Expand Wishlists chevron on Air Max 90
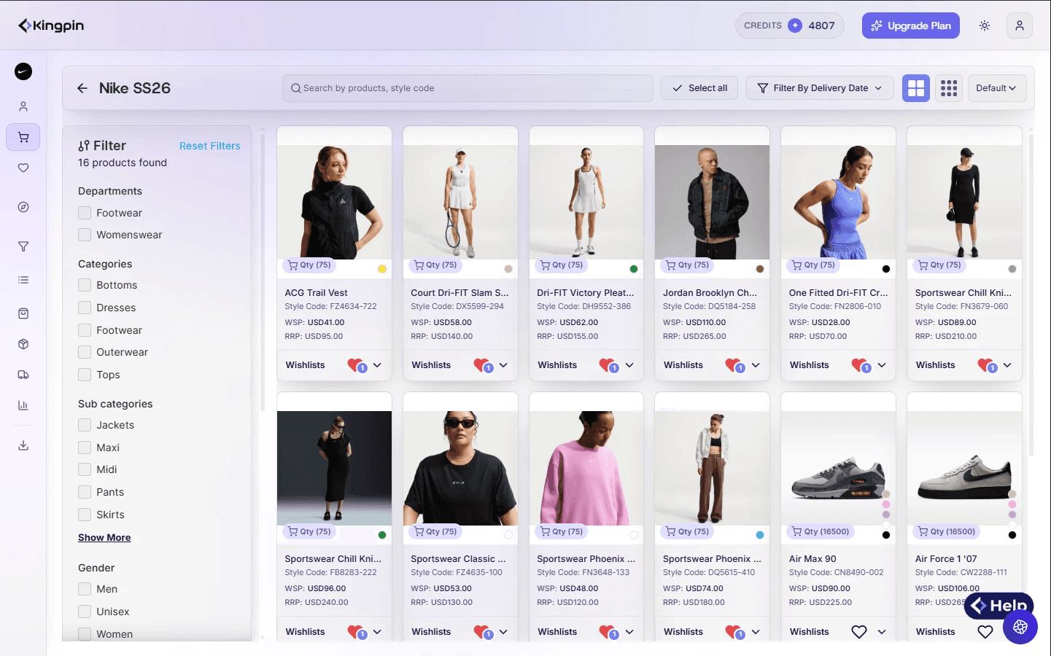The width and height of the screenshot is (1051, 656). click(x=882, y=632)
